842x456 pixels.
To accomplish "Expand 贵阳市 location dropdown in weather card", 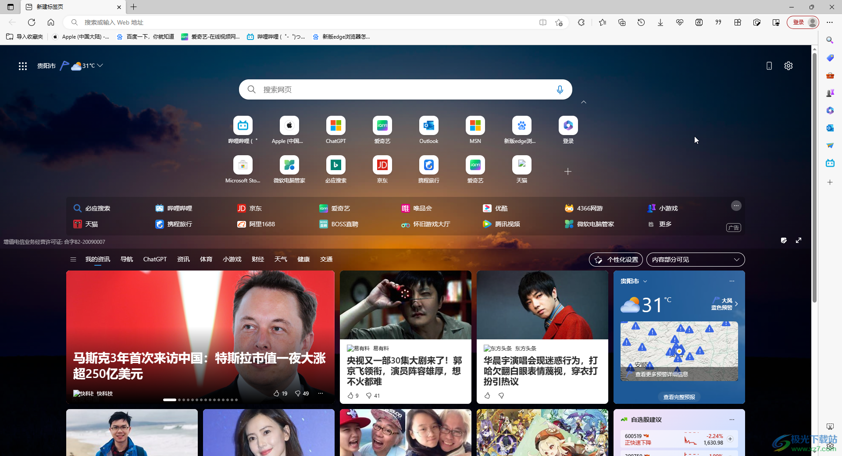I will (x=645, y=281).
